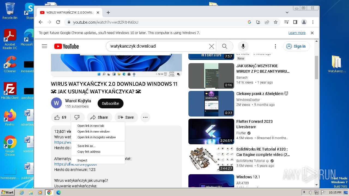Open the Chrome media controls icon

click(286, 22)
